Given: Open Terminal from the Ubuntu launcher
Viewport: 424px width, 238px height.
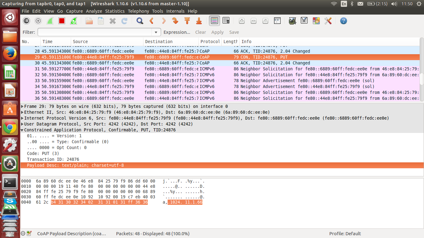Looking at the screenshot, I should point(10,182).
